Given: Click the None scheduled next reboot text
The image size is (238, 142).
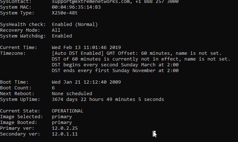Looking at the screenshot, I should point(72,94).
